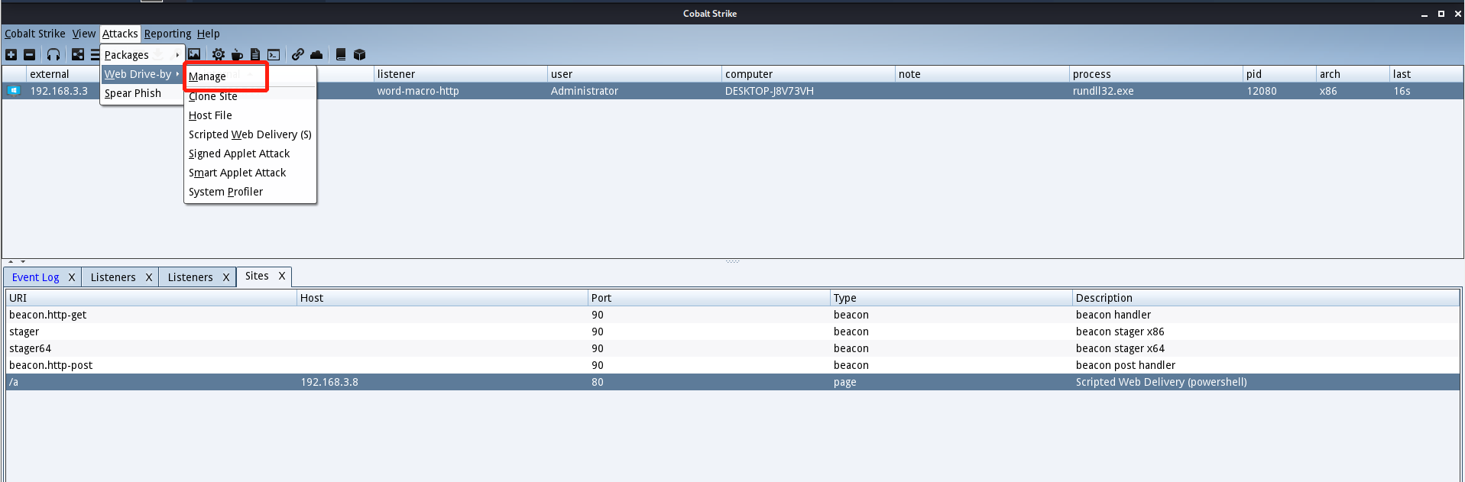Sort sessions by last column header
The height and width of the screenshot is (482, 1465).
pos(1426,74)
